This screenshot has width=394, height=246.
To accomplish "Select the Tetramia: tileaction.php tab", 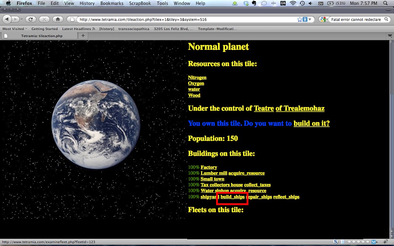I will point(42,36).
